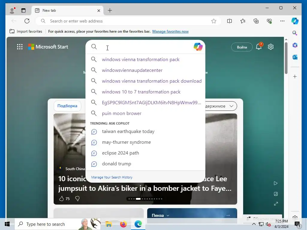This screenshot has width=307, height=230.
Task: Select suggestion puin moon brower
Action: (x=145, y=113)
